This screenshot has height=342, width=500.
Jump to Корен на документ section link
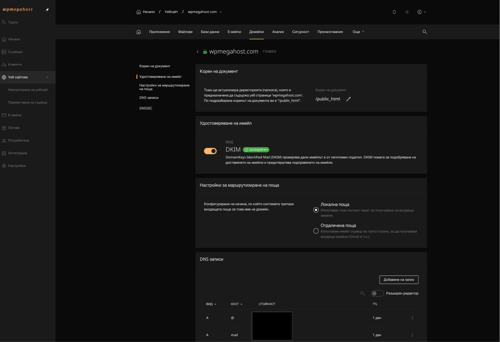[x=155, y=66]
